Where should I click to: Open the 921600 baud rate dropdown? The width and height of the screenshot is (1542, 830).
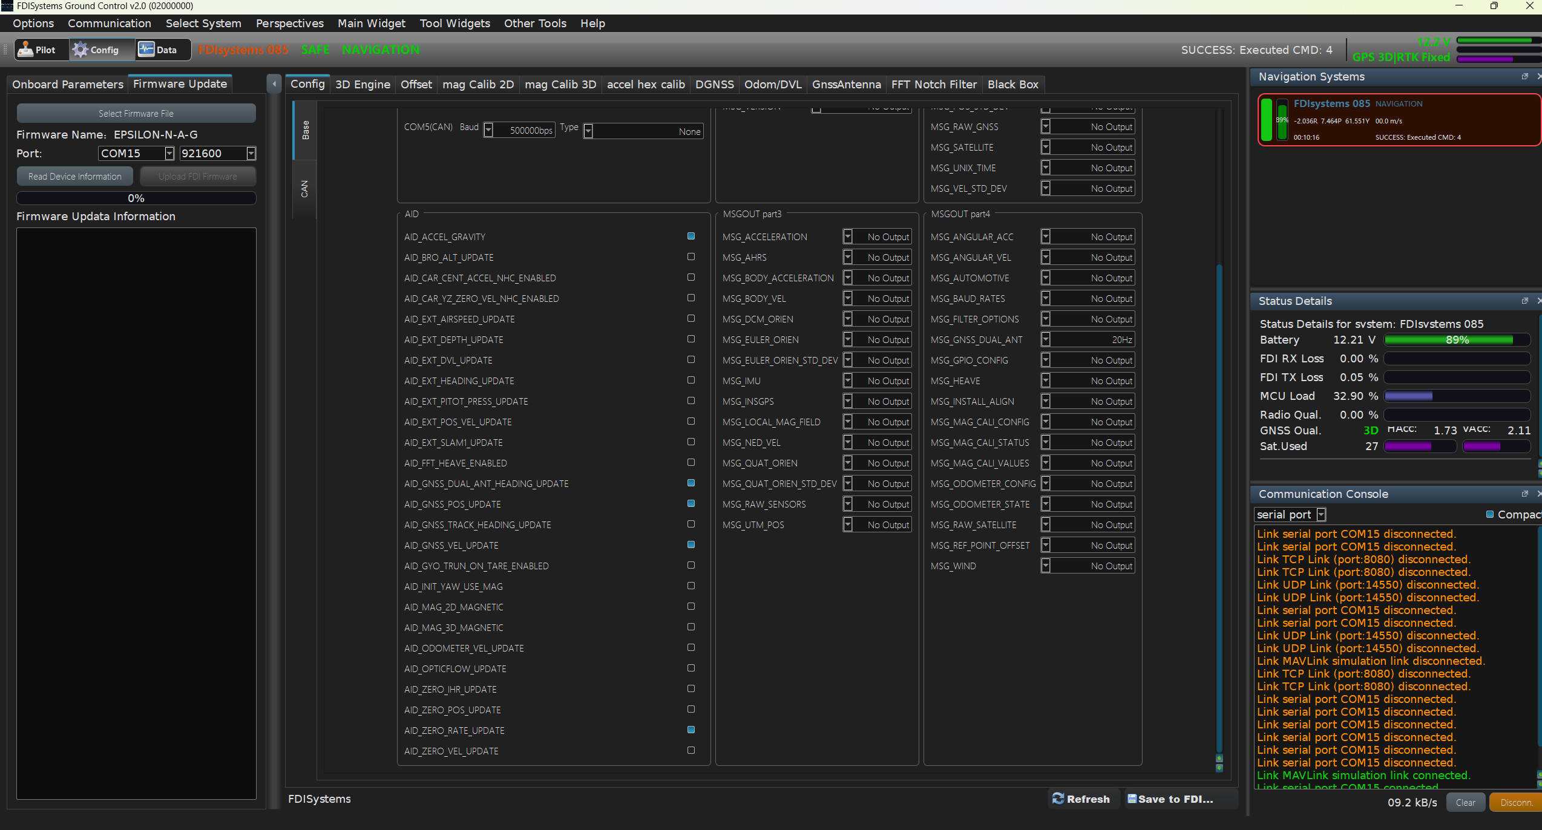tap(218, 154)
